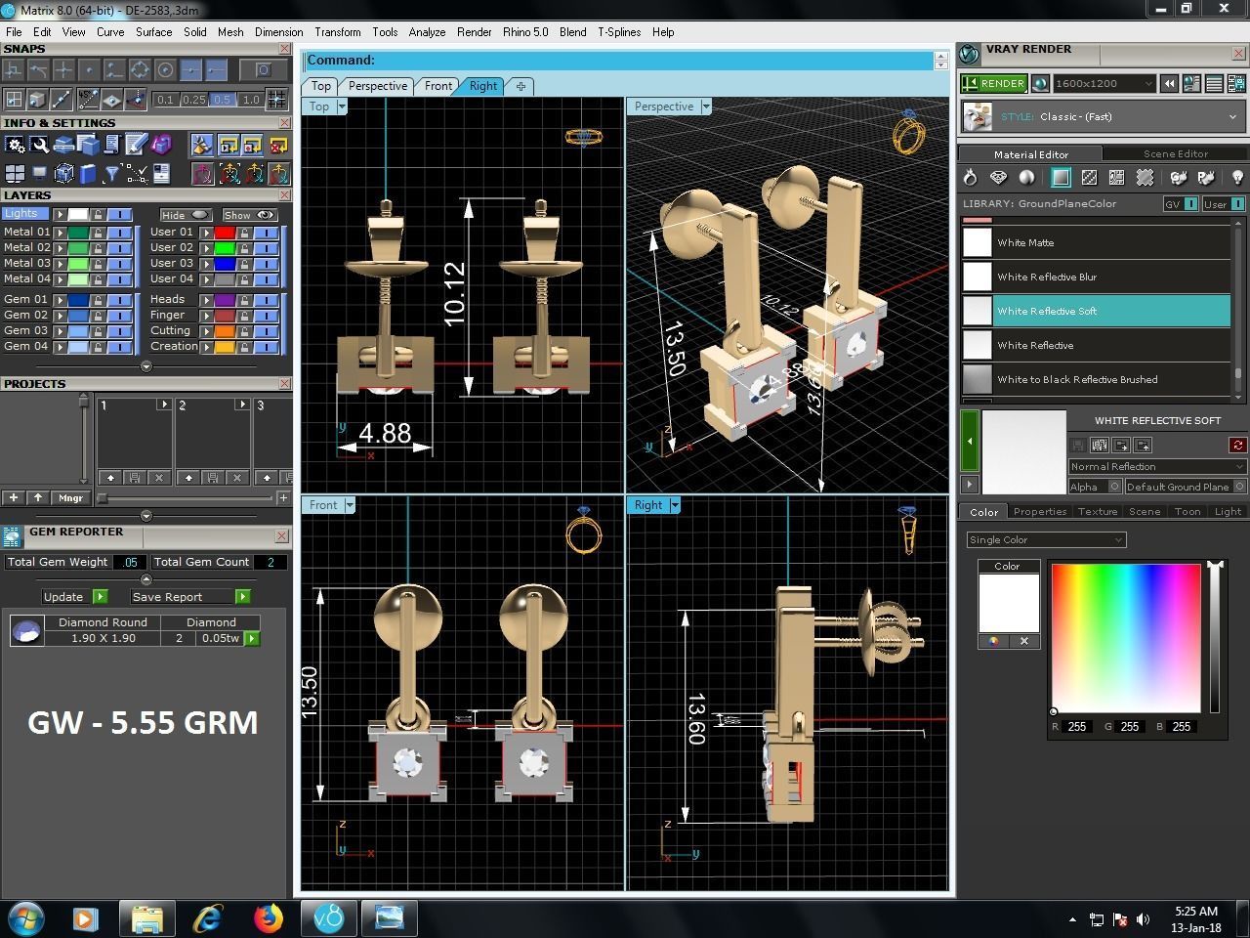Open Internet Explorer from the taskbar
Image resolution: width=1250 pixels, height=938 pixels.
207,918
